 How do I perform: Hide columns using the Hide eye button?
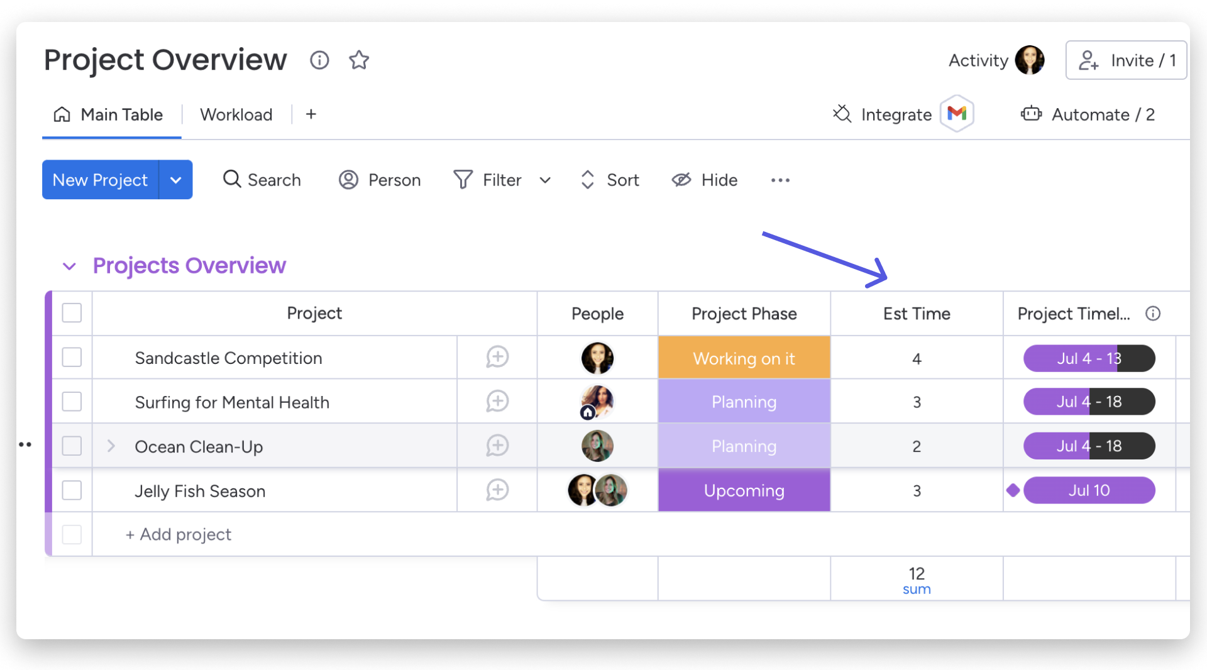tap(705, 180)
